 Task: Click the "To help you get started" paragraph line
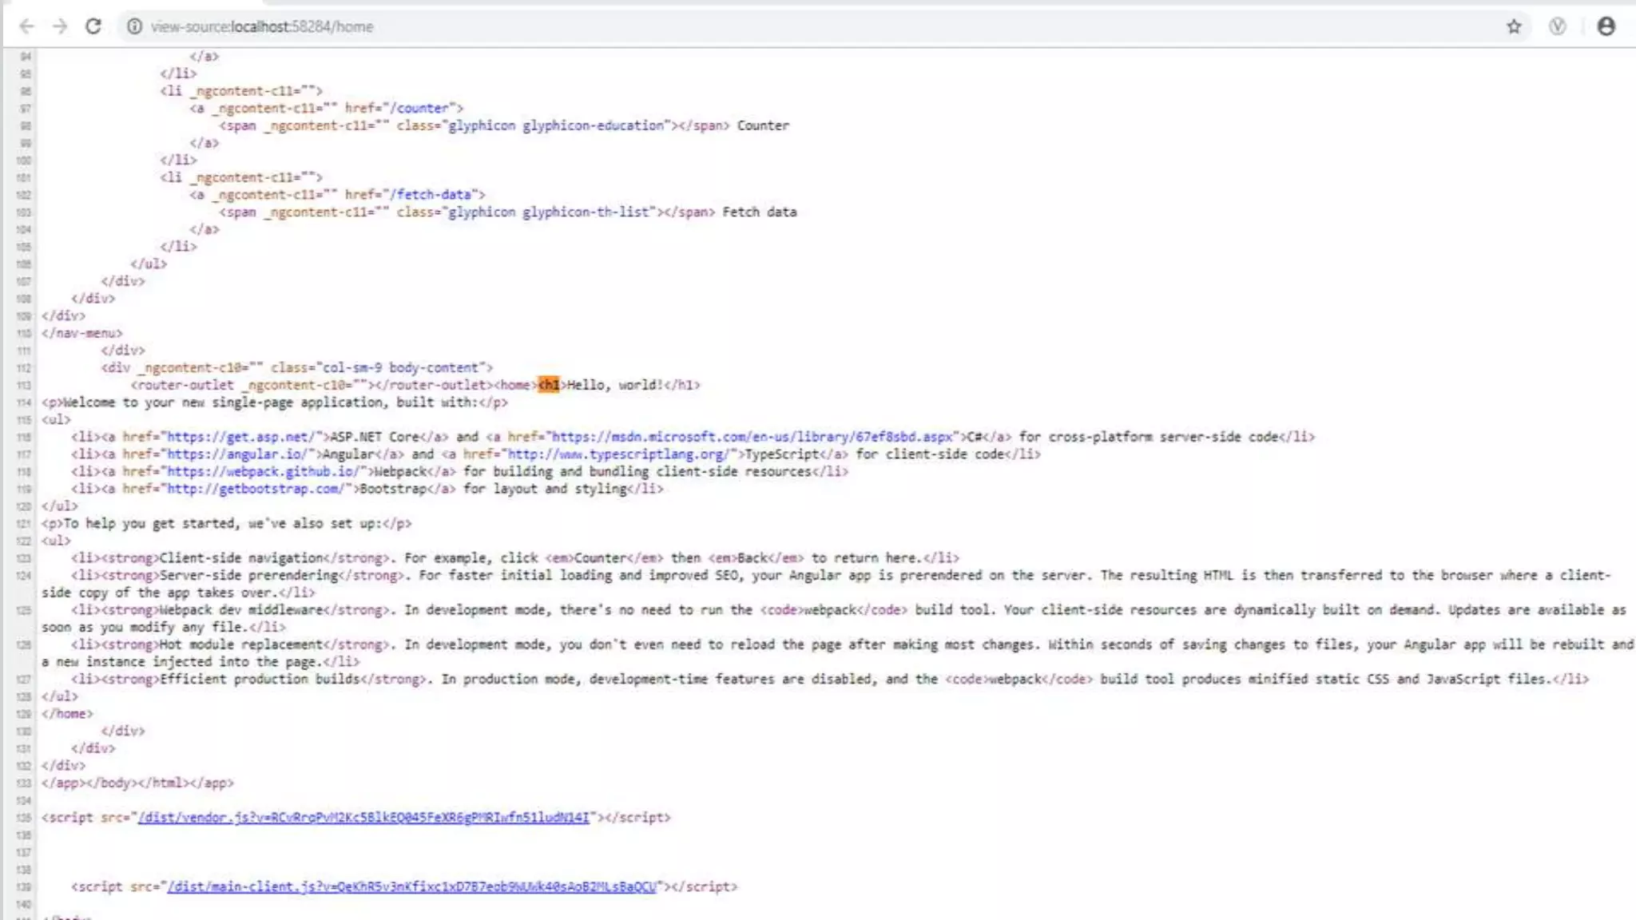[227, 523]
